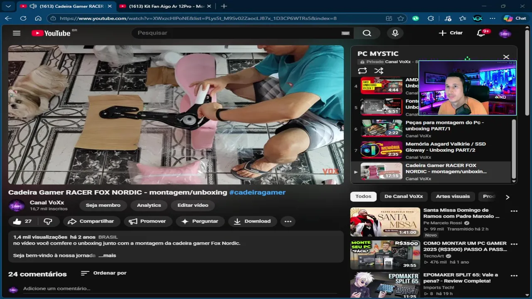Open options menu for COMO MONTAR UM PC video

(x=514, y=244)
